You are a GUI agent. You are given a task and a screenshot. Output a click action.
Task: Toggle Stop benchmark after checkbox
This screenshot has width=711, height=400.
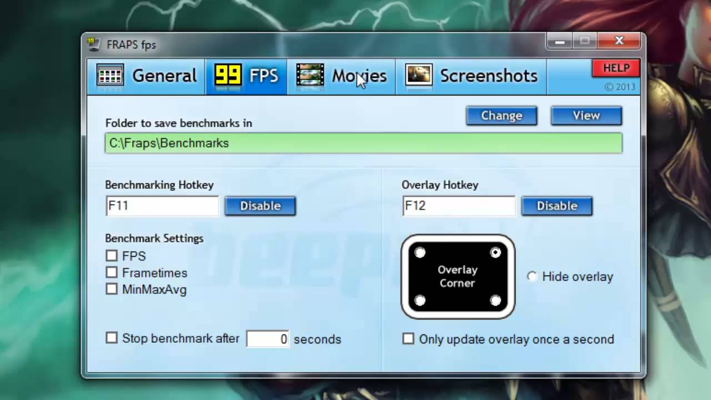click(112, 338)
